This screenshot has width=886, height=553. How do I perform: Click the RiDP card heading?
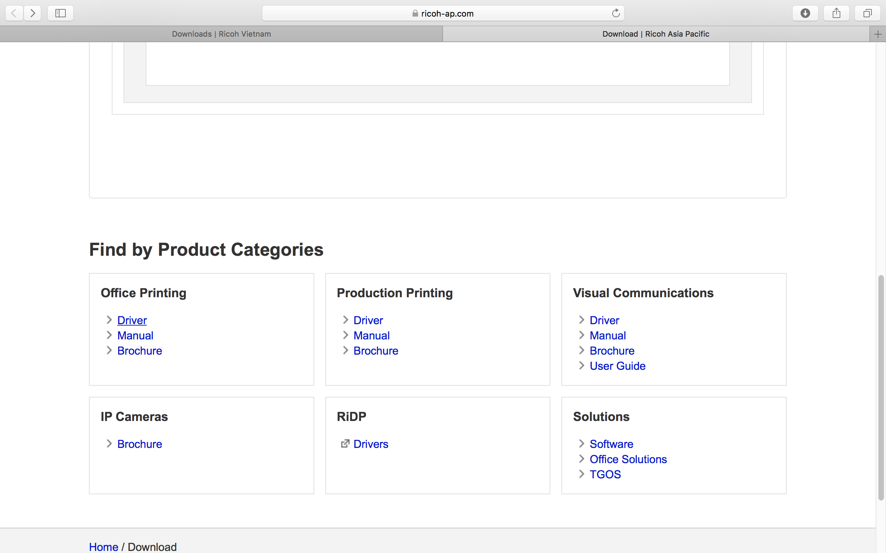coord(352,416)
